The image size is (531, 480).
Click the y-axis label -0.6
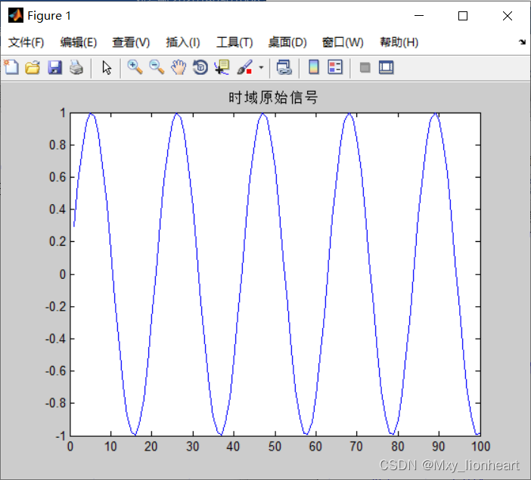click(55, 371)
